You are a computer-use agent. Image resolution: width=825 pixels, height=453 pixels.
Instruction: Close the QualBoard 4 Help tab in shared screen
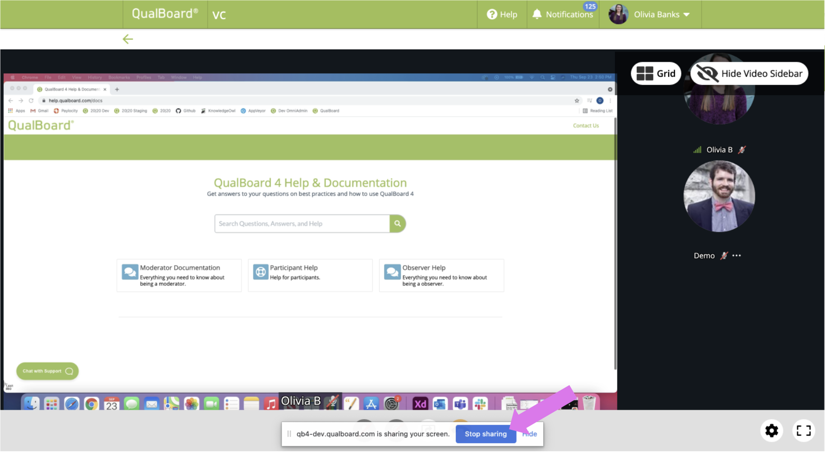(x=105, y=89)
